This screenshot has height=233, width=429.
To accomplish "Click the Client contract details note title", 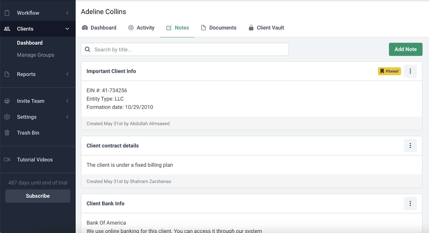I will 113,146.
